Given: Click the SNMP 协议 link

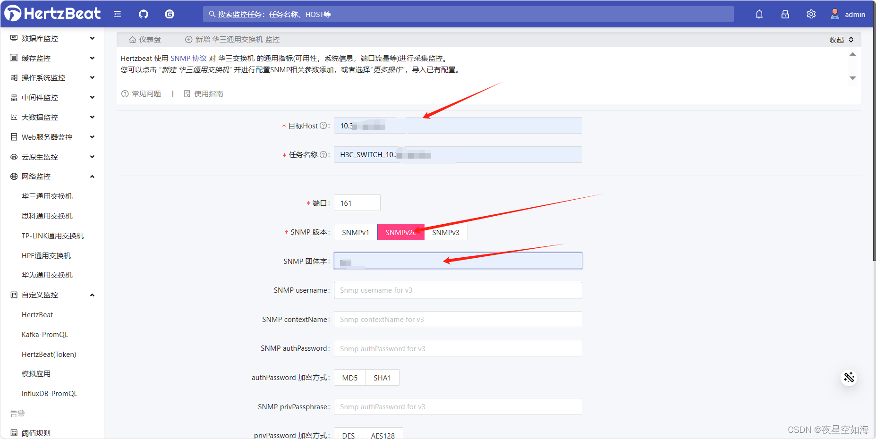Looking at the screenshot, I should point(188,58).
